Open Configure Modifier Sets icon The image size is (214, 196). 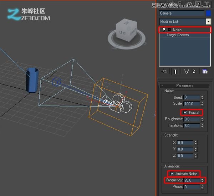(x=205, y=71)
